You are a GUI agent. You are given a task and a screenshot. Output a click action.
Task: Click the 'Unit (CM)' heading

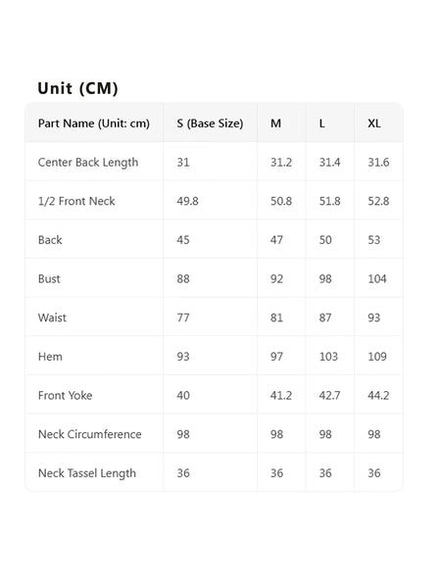point(77,88)
